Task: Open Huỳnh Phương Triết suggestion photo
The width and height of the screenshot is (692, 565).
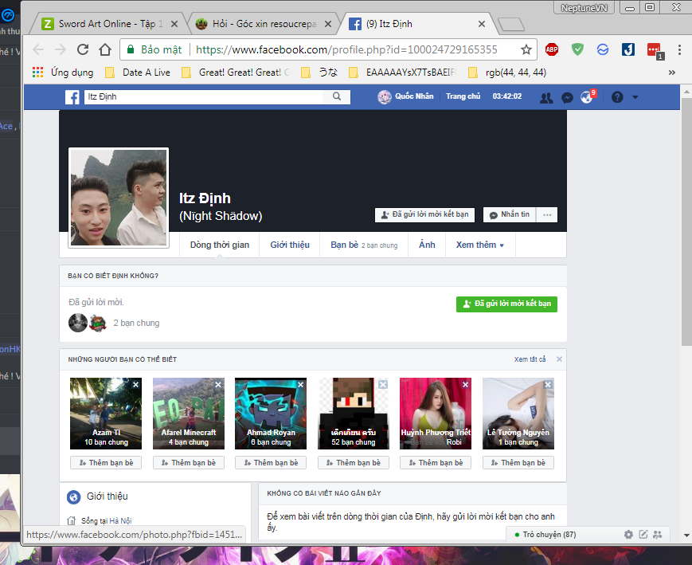Action: 436,414
